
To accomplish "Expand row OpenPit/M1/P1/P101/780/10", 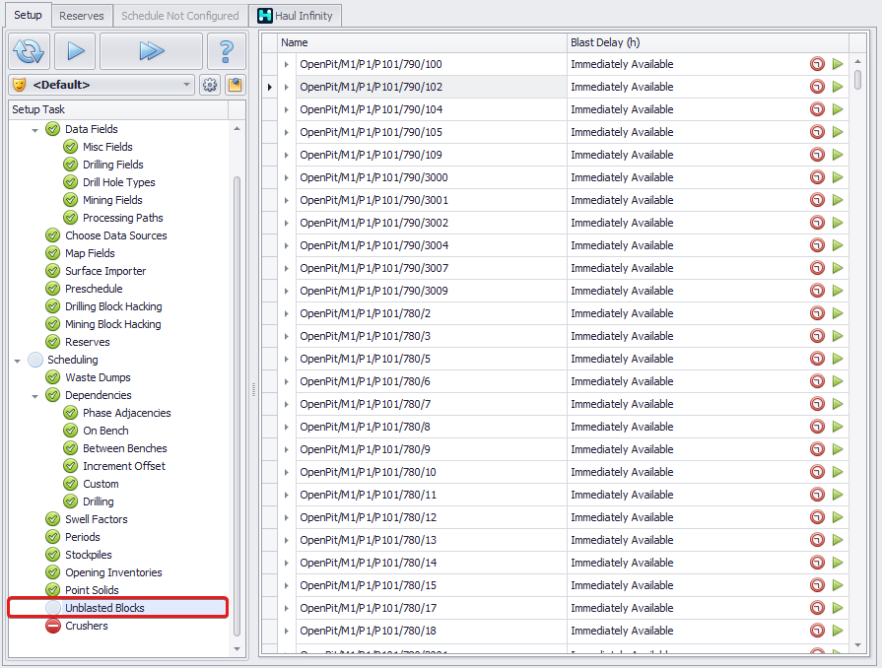I will pos(287,472).
